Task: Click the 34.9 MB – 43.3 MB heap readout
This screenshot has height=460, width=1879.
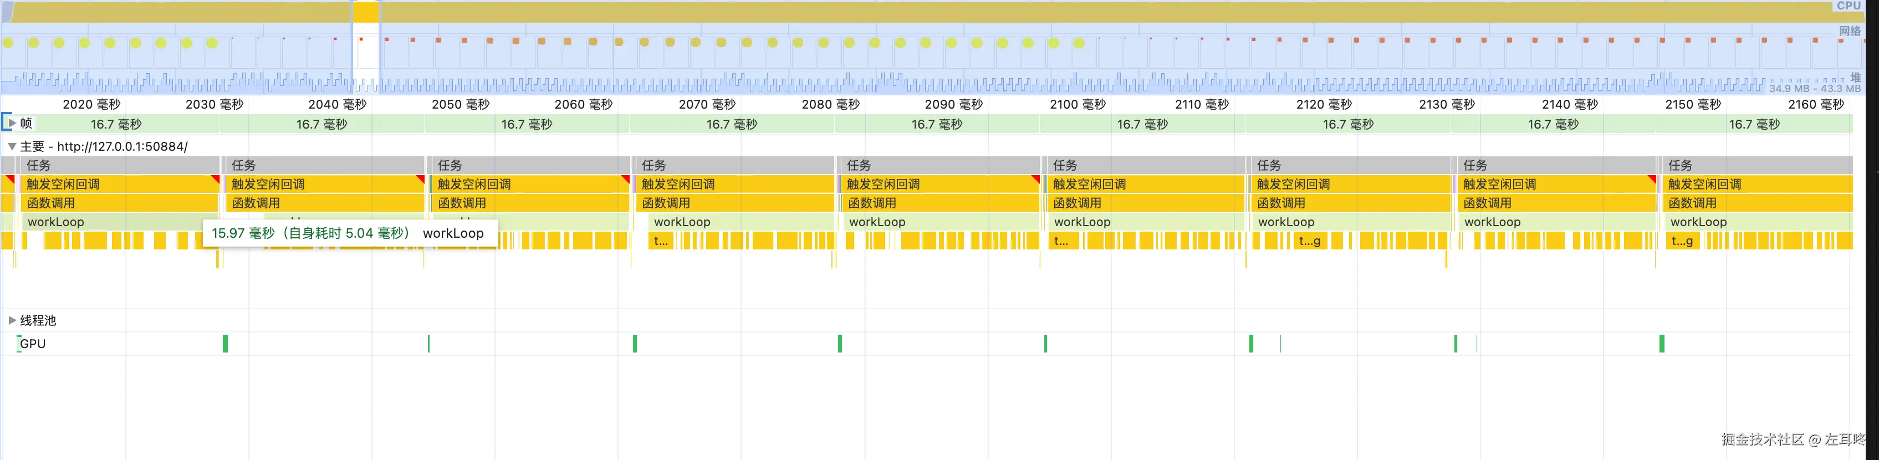Action: 1814,88
